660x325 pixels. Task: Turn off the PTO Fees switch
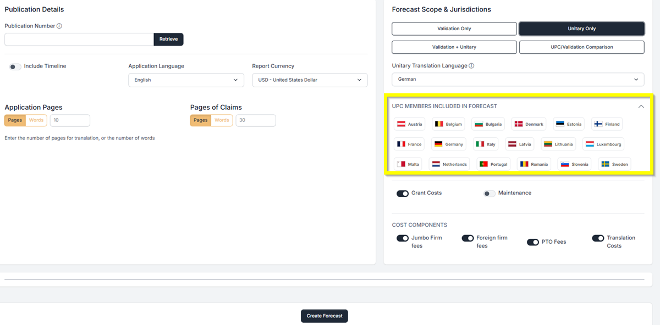pos(532,242)
